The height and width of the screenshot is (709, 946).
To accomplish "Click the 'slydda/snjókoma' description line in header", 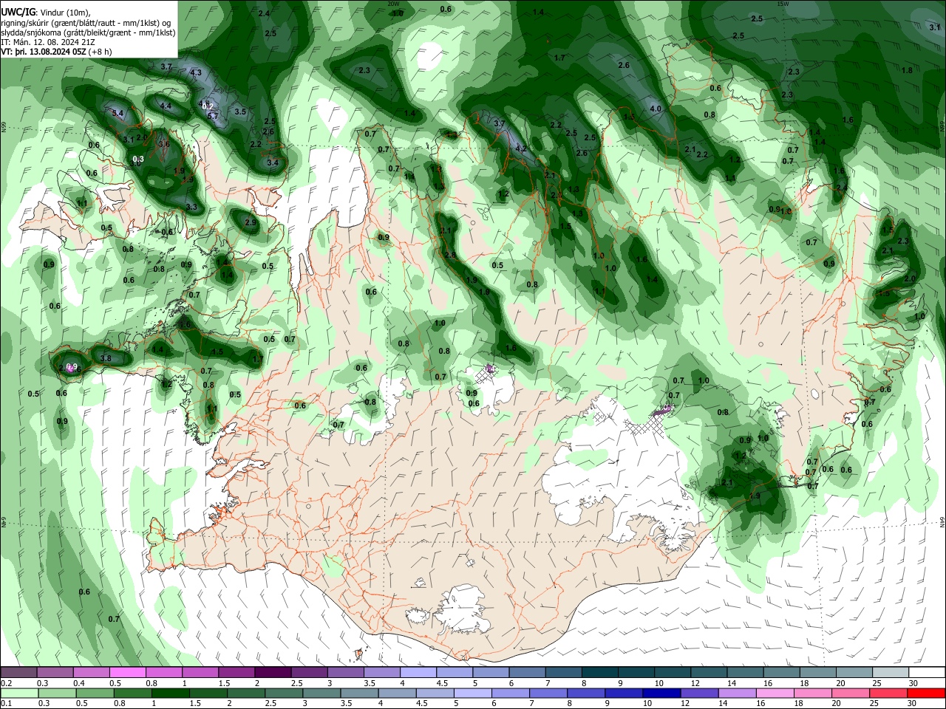I will [x=88, y=32].
